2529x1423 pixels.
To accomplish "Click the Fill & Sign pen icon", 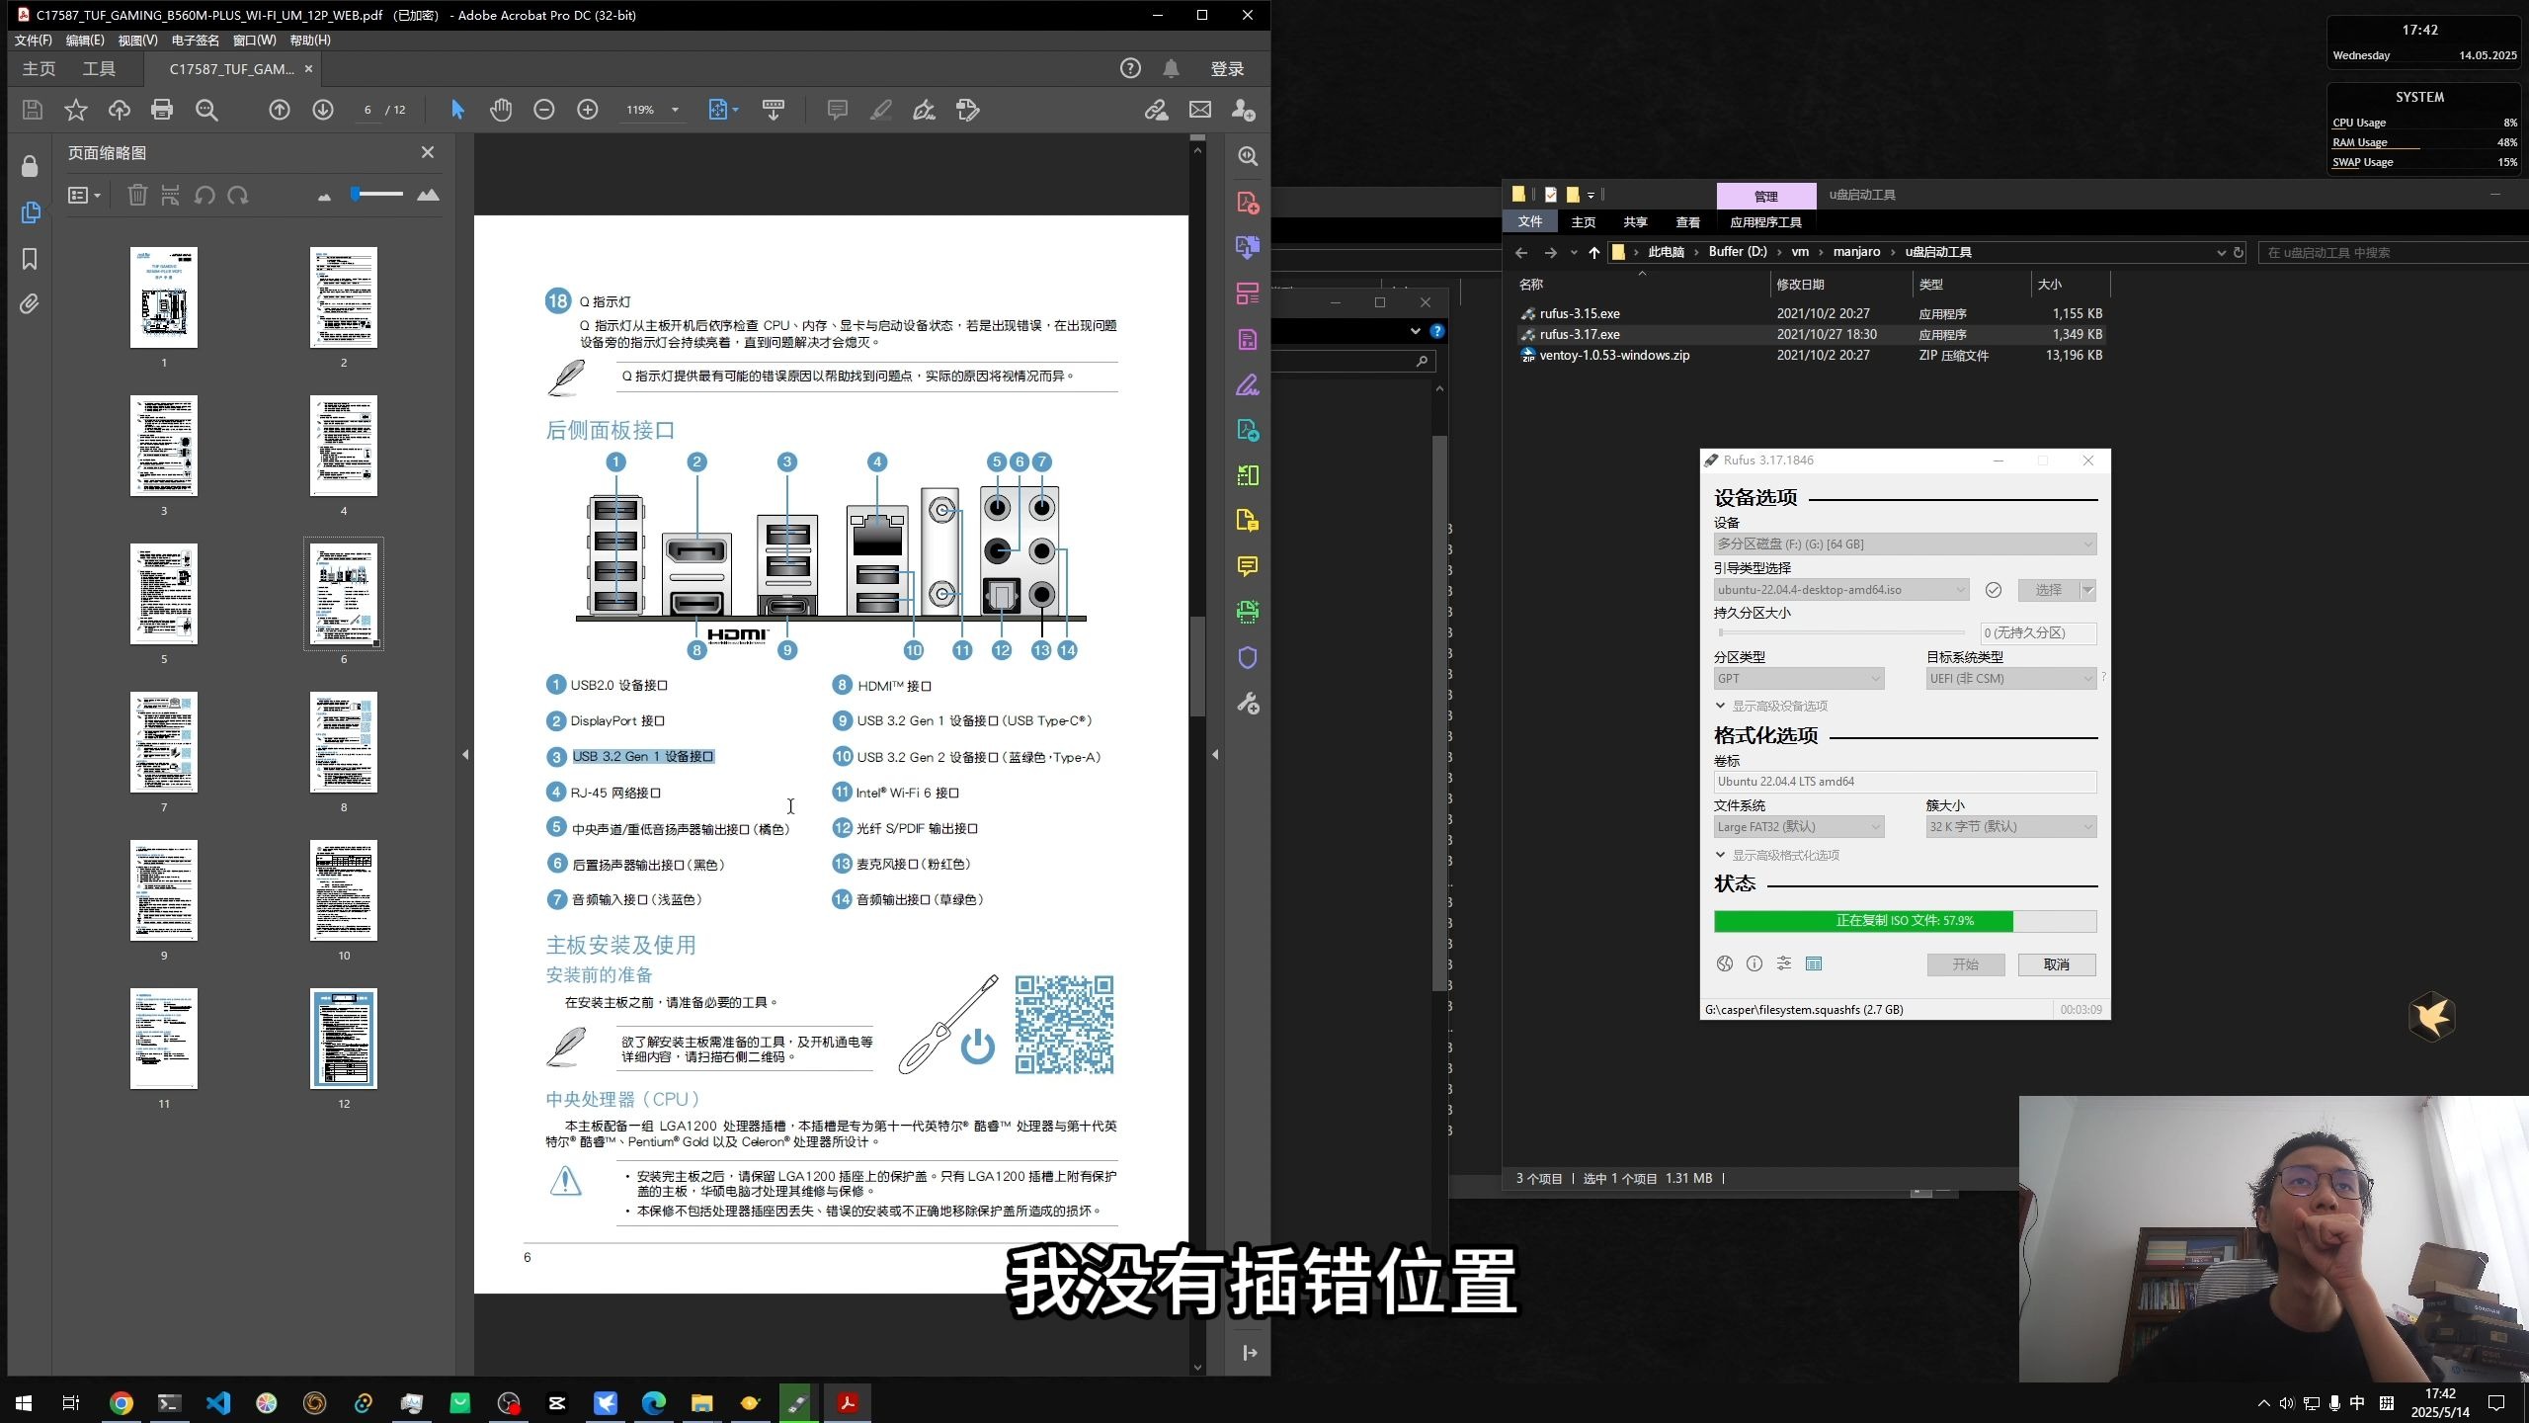I will click(x=923, y=110).
